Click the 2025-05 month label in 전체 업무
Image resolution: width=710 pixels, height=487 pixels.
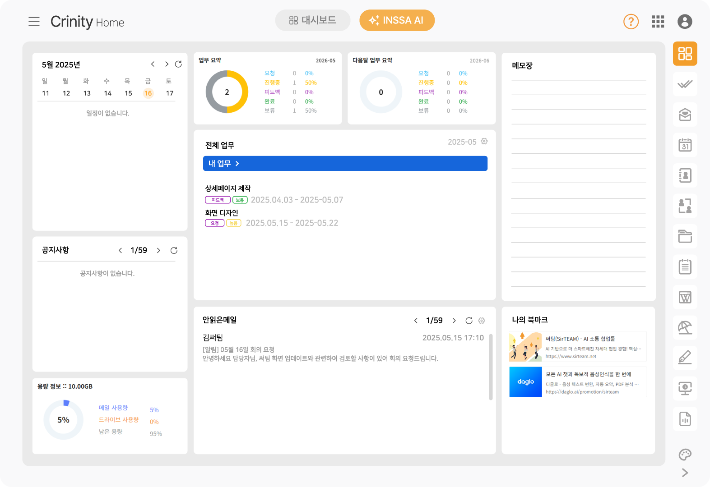click(x=462, y=142)
